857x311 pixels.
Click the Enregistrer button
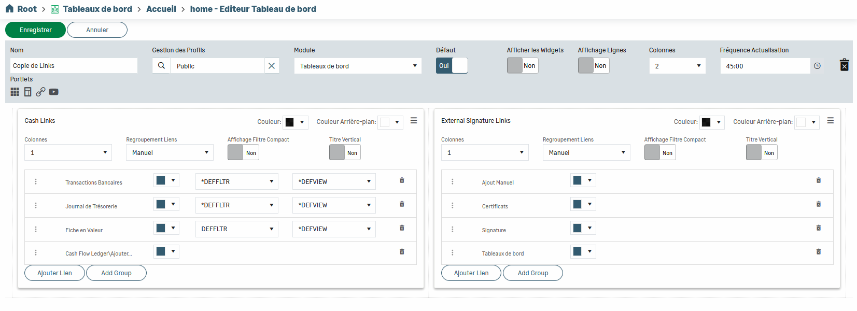(x=35, y=30)
